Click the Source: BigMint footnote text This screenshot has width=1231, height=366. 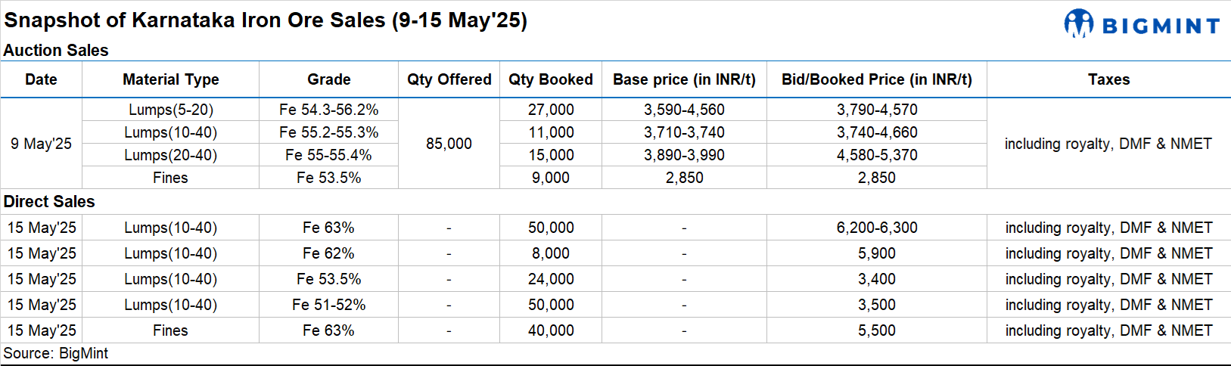pos(56,353)
